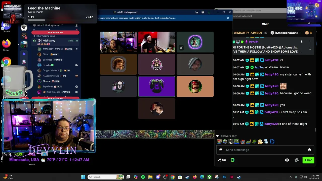
Task: Open the purple jester highlighted participant tile
Action: coord(157,86)
